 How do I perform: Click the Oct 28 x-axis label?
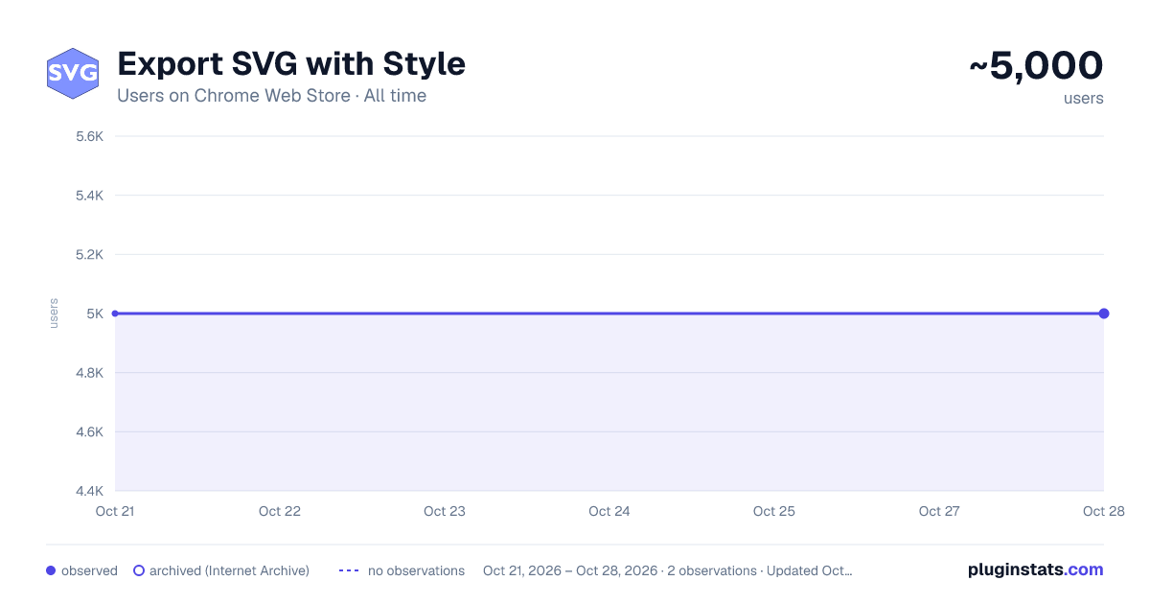[x=1104, y=511]
